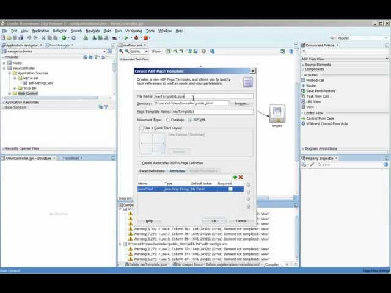Image resolution: width=391 pixels, height=293 pixels.
Task: Click the Cut scissors toolbar icon
Action: pos(43,38)
